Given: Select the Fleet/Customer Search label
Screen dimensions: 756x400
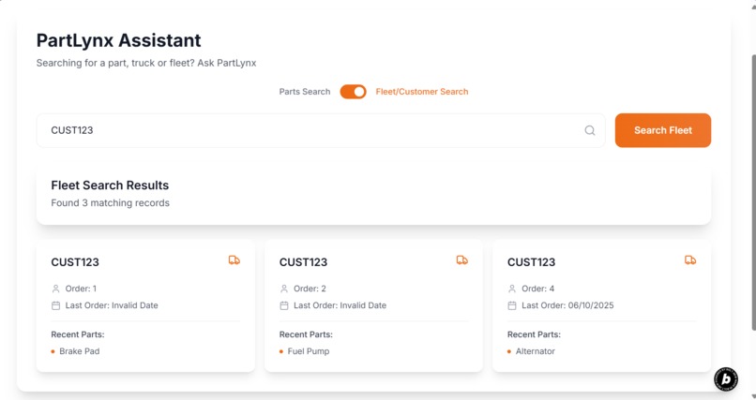Looking at the screenshot, I should pyautogui.click(x=422, y=92).
